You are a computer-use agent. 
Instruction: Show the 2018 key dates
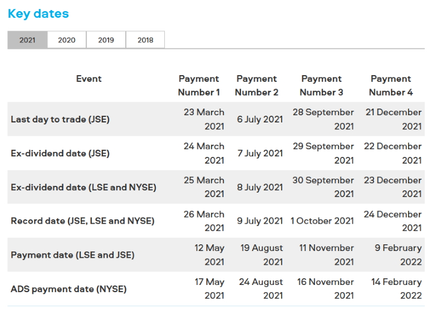[145, 40]
